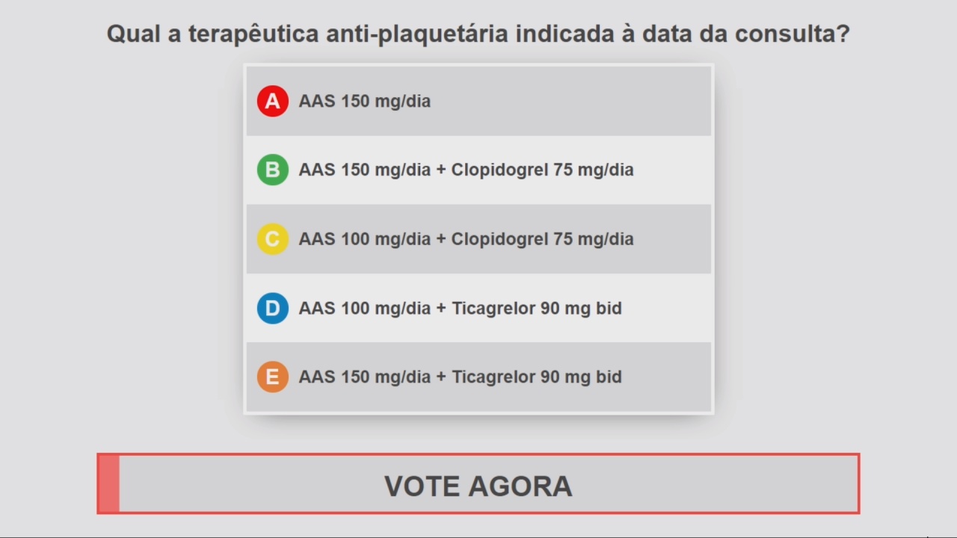
Task: Click the word consulta in the question title
Action: pos(793,34)
